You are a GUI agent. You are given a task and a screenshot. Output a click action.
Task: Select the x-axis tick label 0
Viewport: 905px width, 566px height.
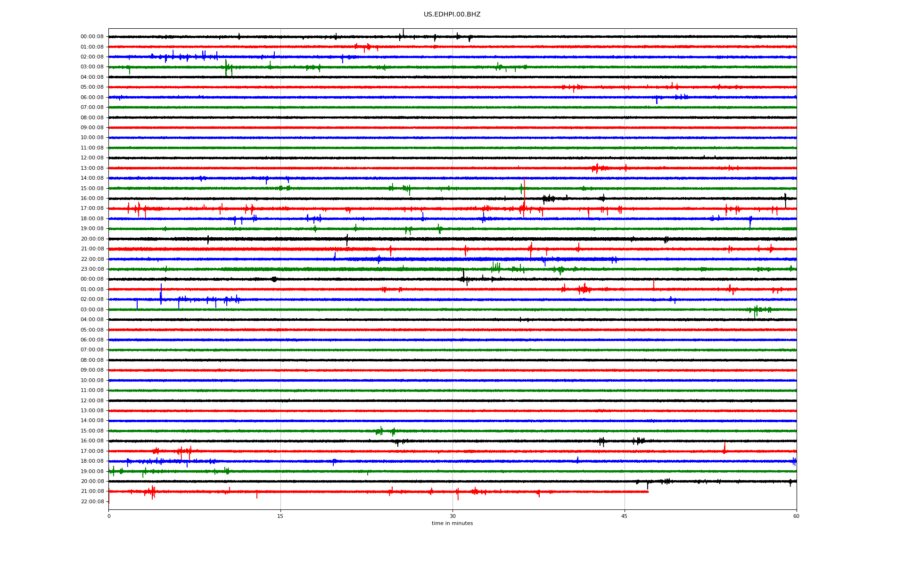[x=109, y=516]
